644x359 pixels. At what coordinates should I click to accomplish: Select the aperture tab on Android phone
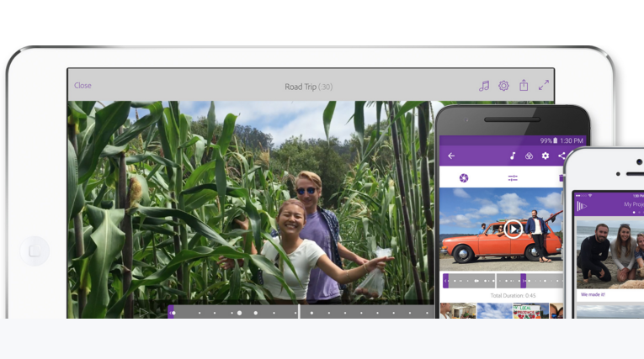coord(464,177)
